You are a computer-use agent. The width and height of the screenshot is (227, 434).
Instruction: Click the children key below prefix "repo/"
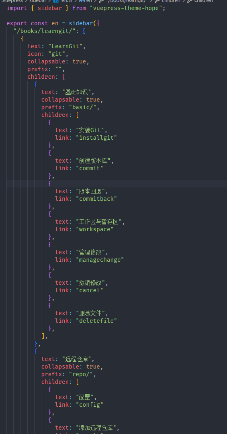55,382
